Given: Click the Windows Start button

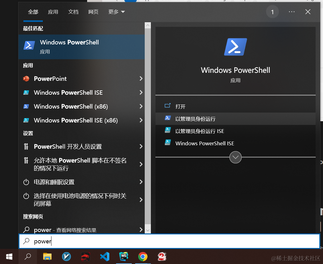Looking at the screenshot, I should pyautogui.click(x=9, y=256).
